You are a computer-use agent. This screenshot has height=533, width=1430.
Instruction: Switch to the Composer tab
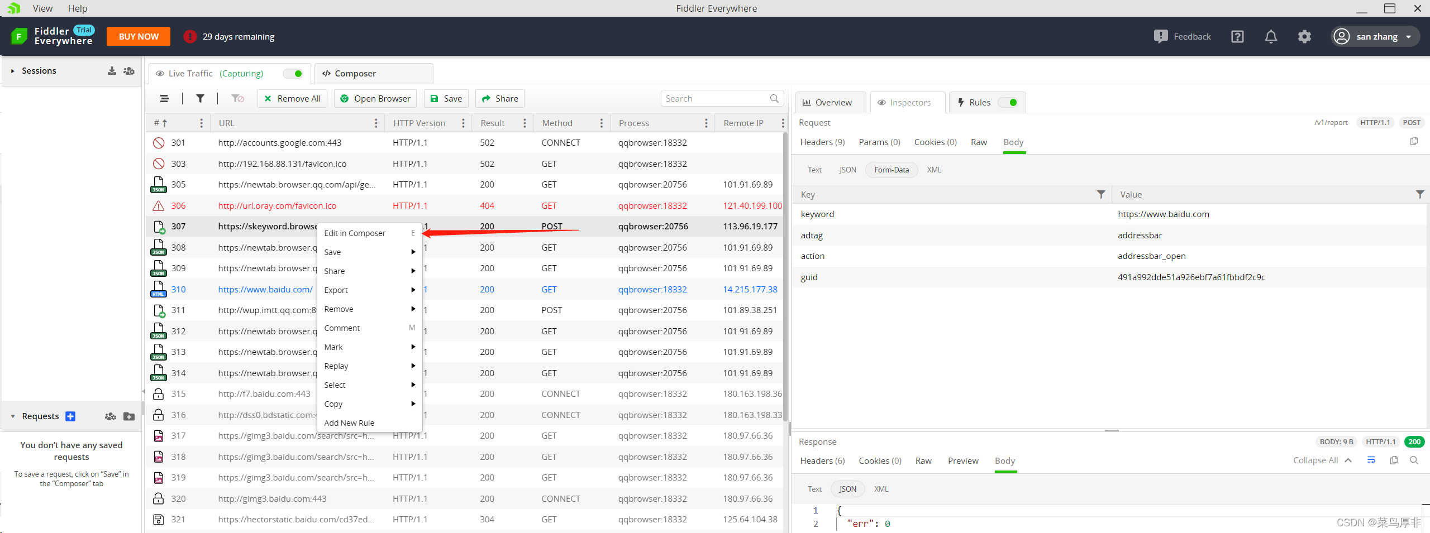(x=373, y=74)
